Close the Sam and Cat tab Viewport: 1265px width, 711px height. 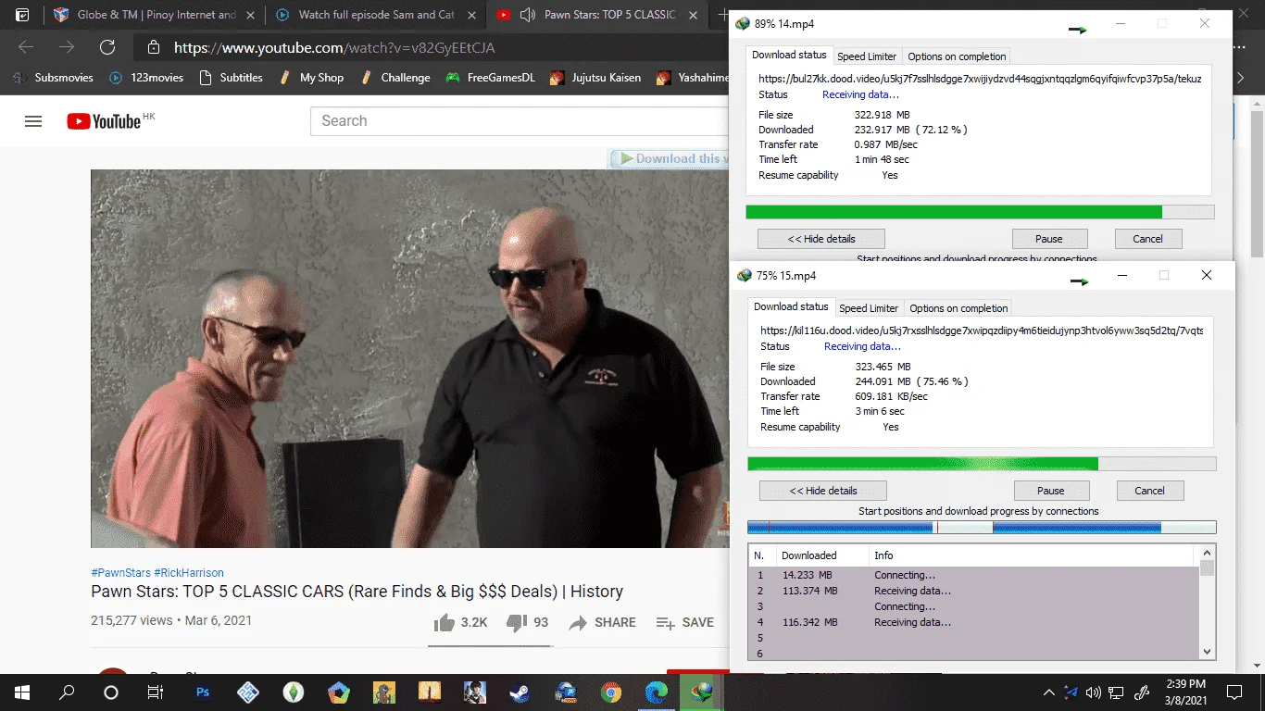[x=470, y=15]
